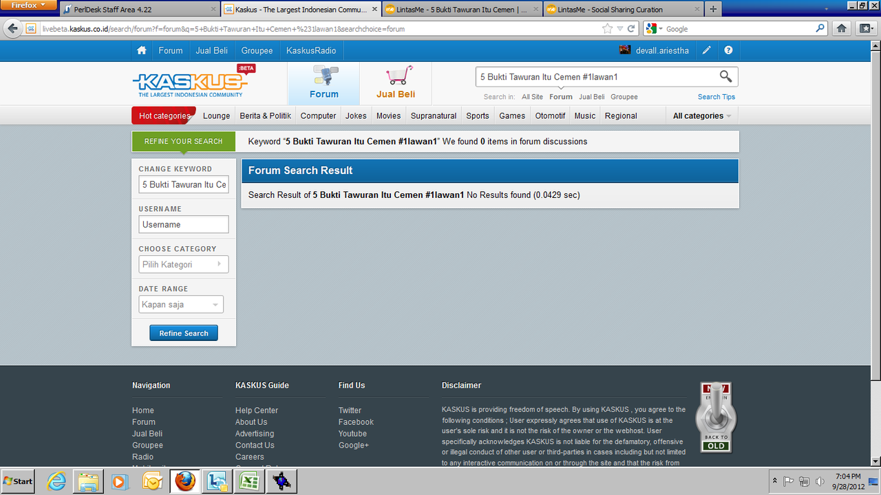Open Internet Explorer from taskbar
Screen dimensions: 881x495
pos(56,481)
